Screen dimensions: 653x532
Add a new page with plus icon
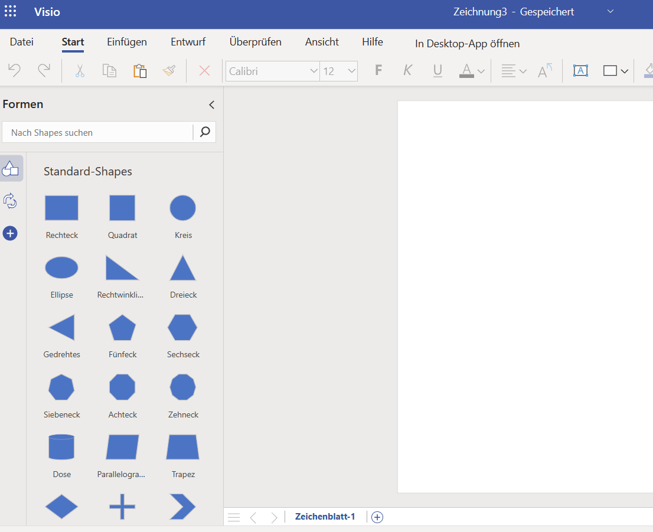tap(377, 517)
